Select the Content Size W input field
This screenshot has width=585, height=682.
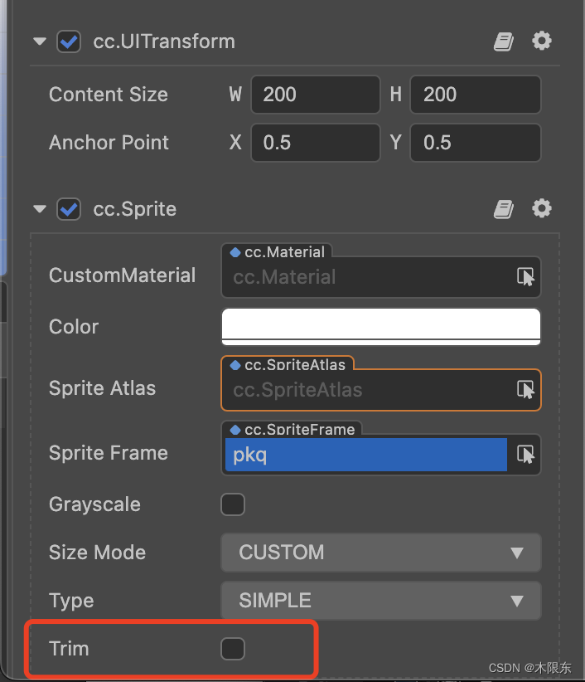point(315,95)
